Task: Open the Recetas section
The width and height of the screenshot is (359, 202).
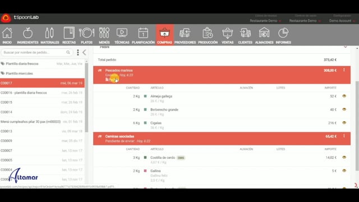Action: pos(69,35)
